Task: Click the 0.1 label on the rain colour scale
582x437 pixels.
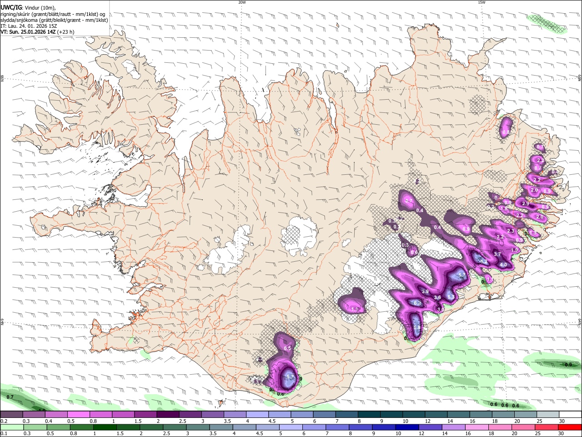Action: coord(4,433)
